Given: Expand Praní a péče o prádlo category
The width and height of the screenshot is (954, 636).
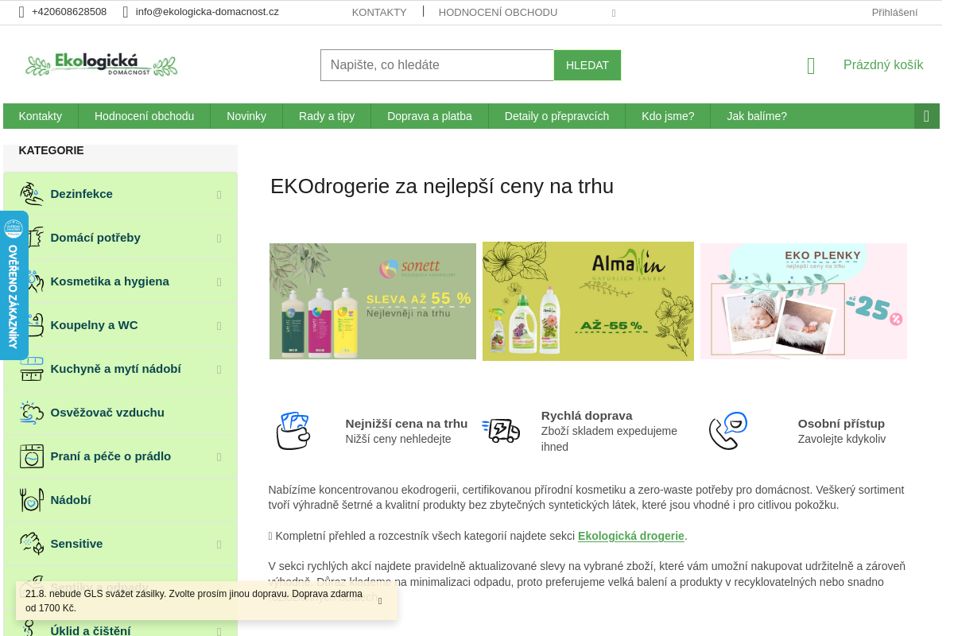Looking at the screenshot, I should tap(219, 457).
